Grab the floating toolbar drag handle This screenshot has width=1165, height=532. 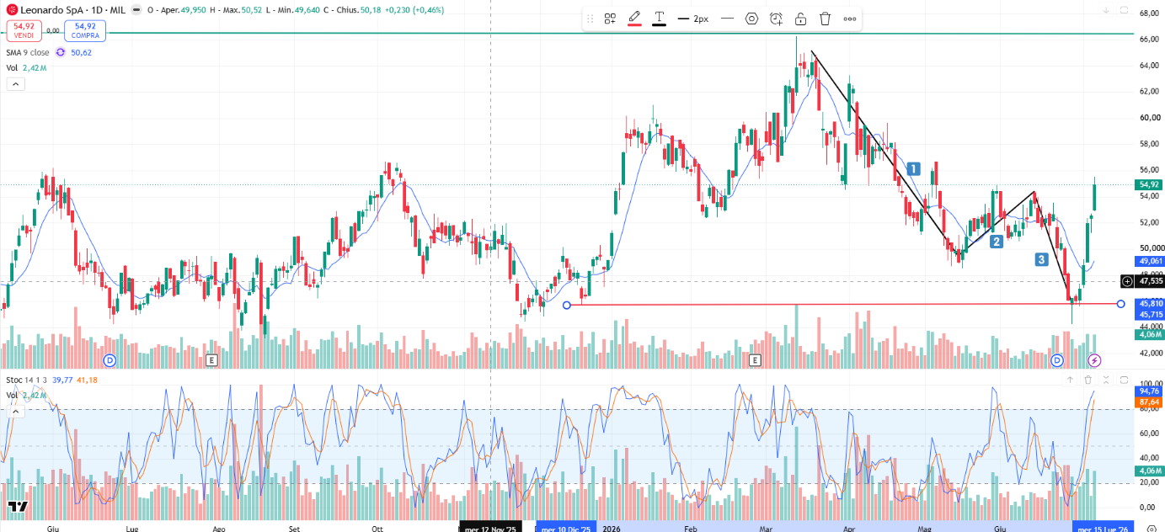tap(591, 19)
